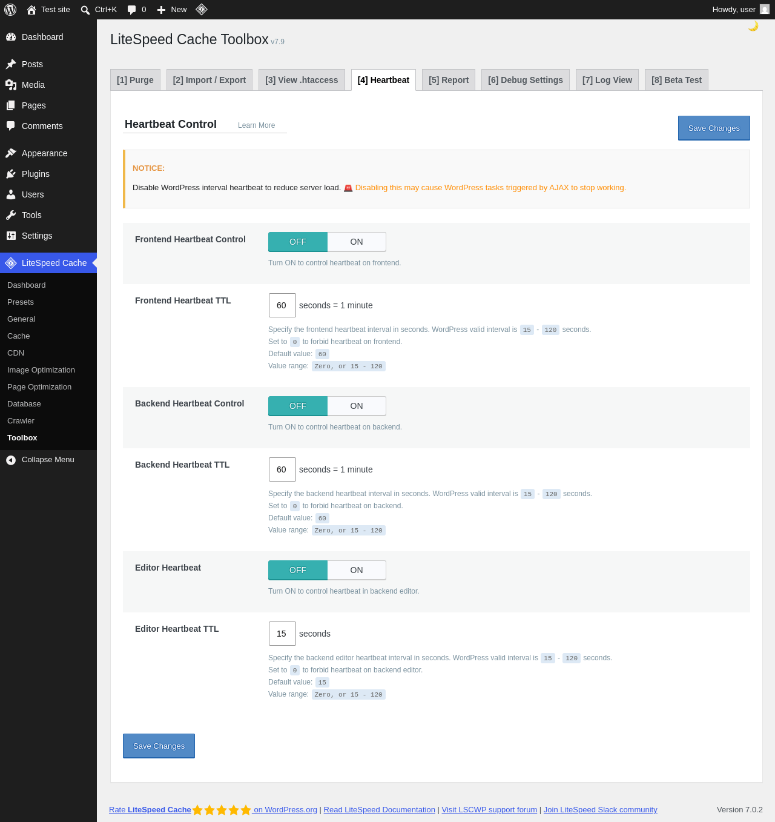Select the [4] Heartbeat tab
Image resolution: width=775 pixels, height=822 pixels.
pyautogui.click(x=383, y=80)
